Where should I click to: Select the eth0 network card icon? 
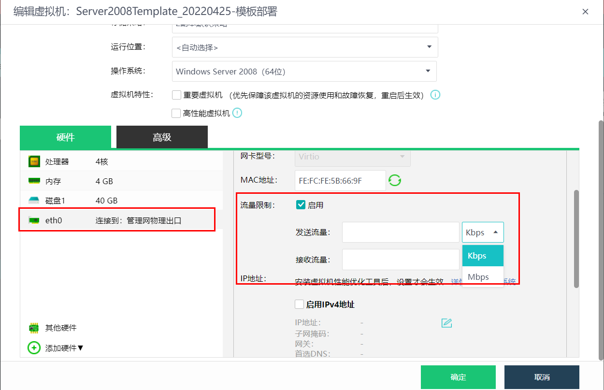tap(34, 220)
